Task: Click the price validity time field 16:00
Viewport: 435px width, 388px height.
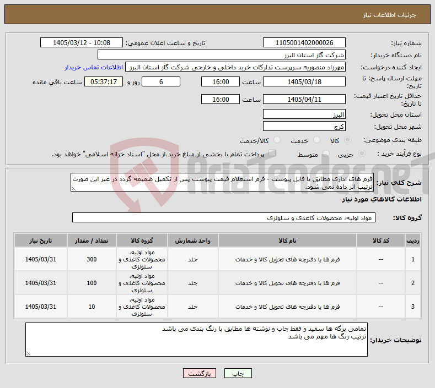Action: click(221, 99)
